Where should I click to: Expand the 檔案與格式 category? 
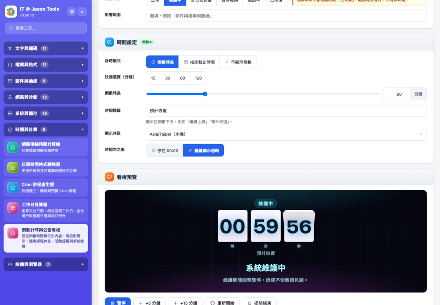click(x=46, y=65)
